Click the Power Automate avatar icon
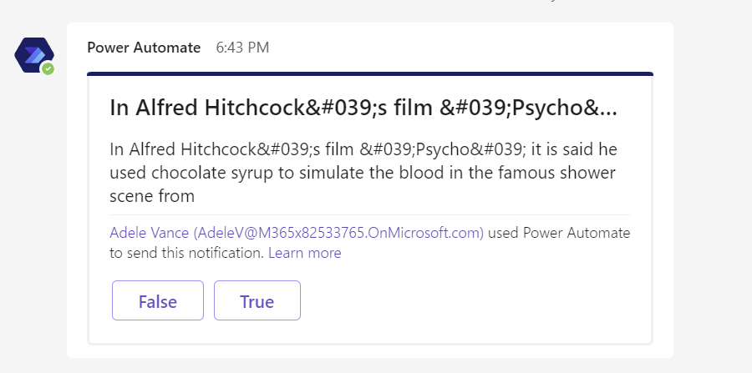The image size is (752, 373). pos(33,54)
